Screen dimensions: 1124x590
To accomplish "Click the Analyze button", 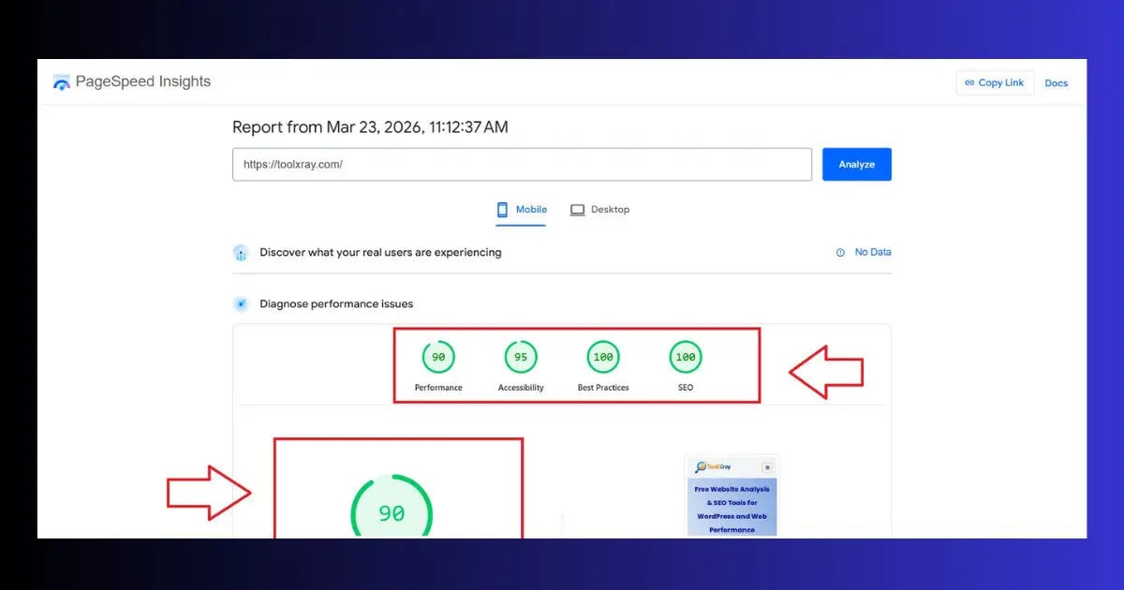I will [856, 164].
